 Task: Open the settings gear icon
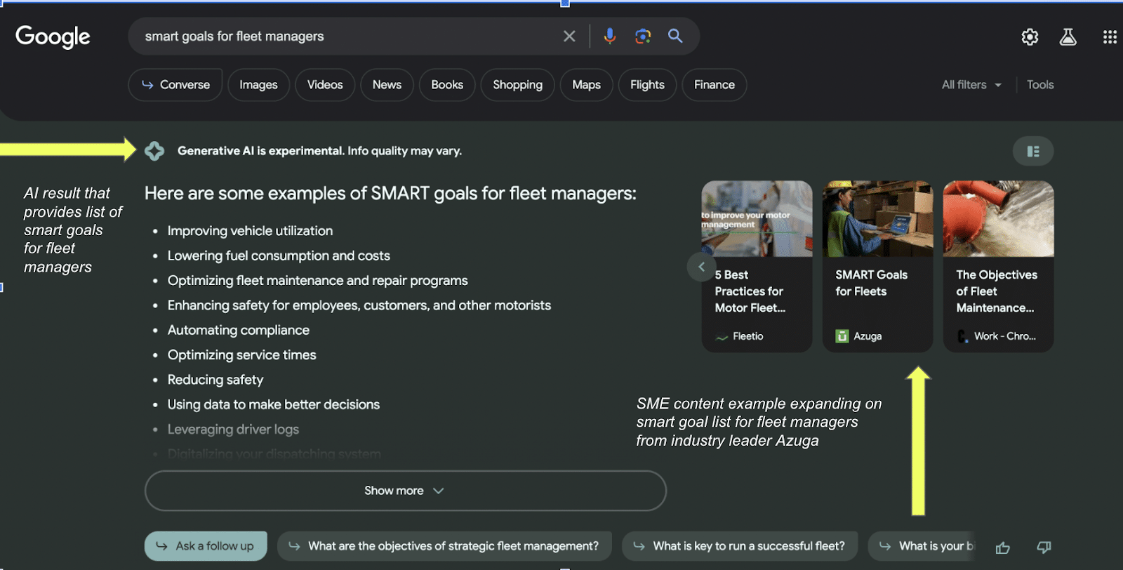[x=1030, y=37]
